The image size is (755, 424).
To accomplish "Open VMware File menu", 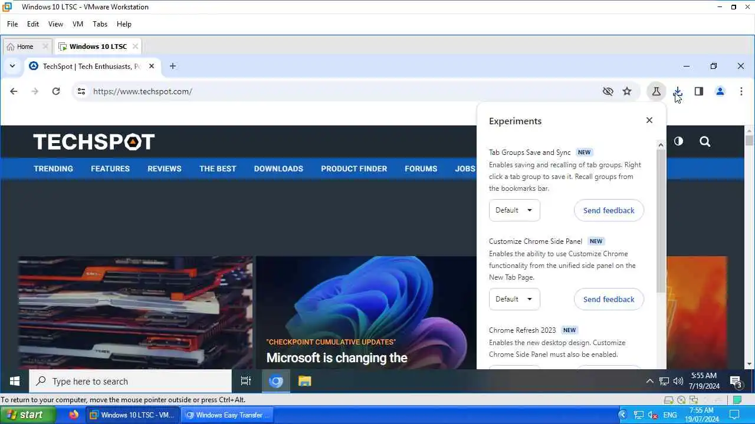I will [12, 24].
